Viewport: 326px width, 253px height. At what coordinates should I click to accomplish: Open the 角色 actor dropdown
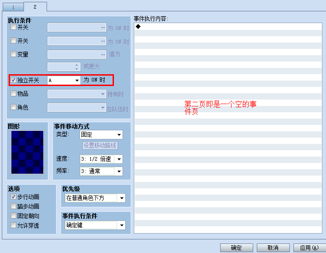coord(77,108)
